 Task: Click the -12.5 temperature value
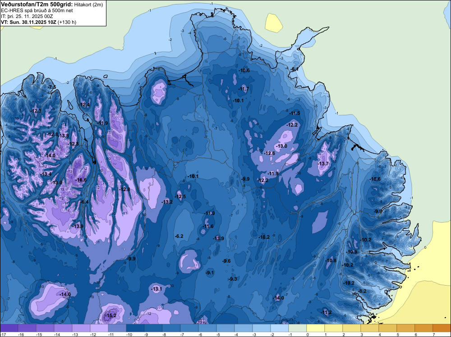point(180,196)
